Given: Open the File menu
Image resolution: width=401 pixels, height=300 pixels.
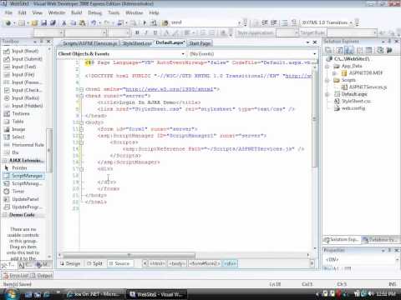Looking at the screenshot, I should point(8,12).
